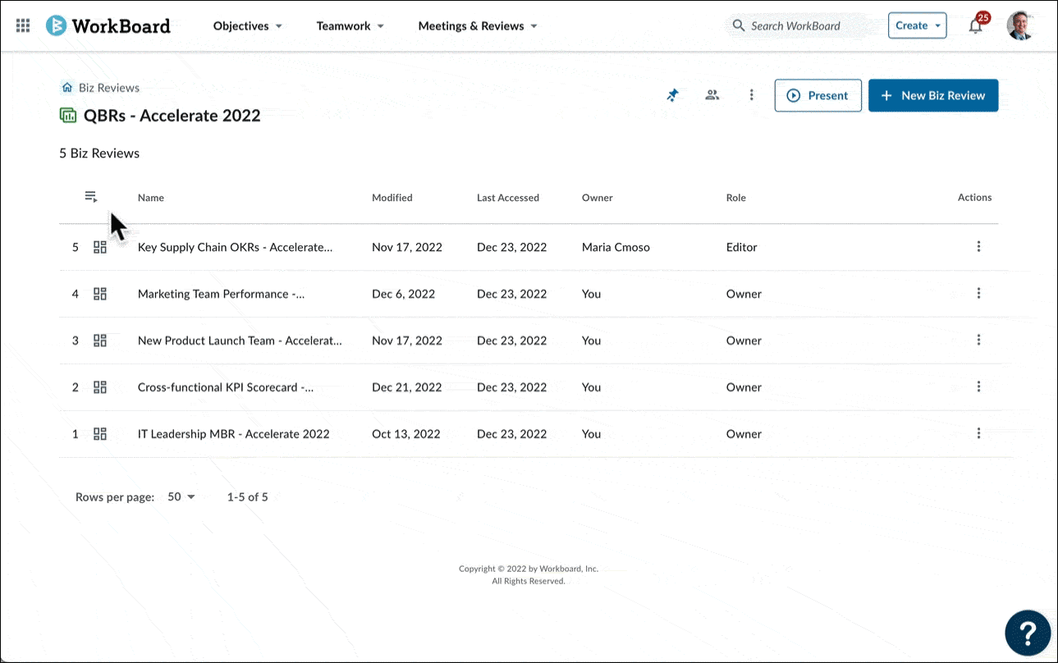Open the collection's three-dot options menu
The height and width of the screenshot is (663, 1058).
tap(751, 95)
